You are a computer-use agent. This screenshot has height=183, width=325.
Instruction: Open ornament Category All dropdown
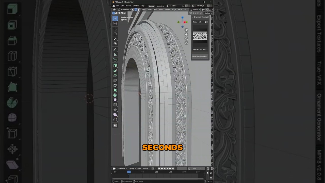[202, 22]
